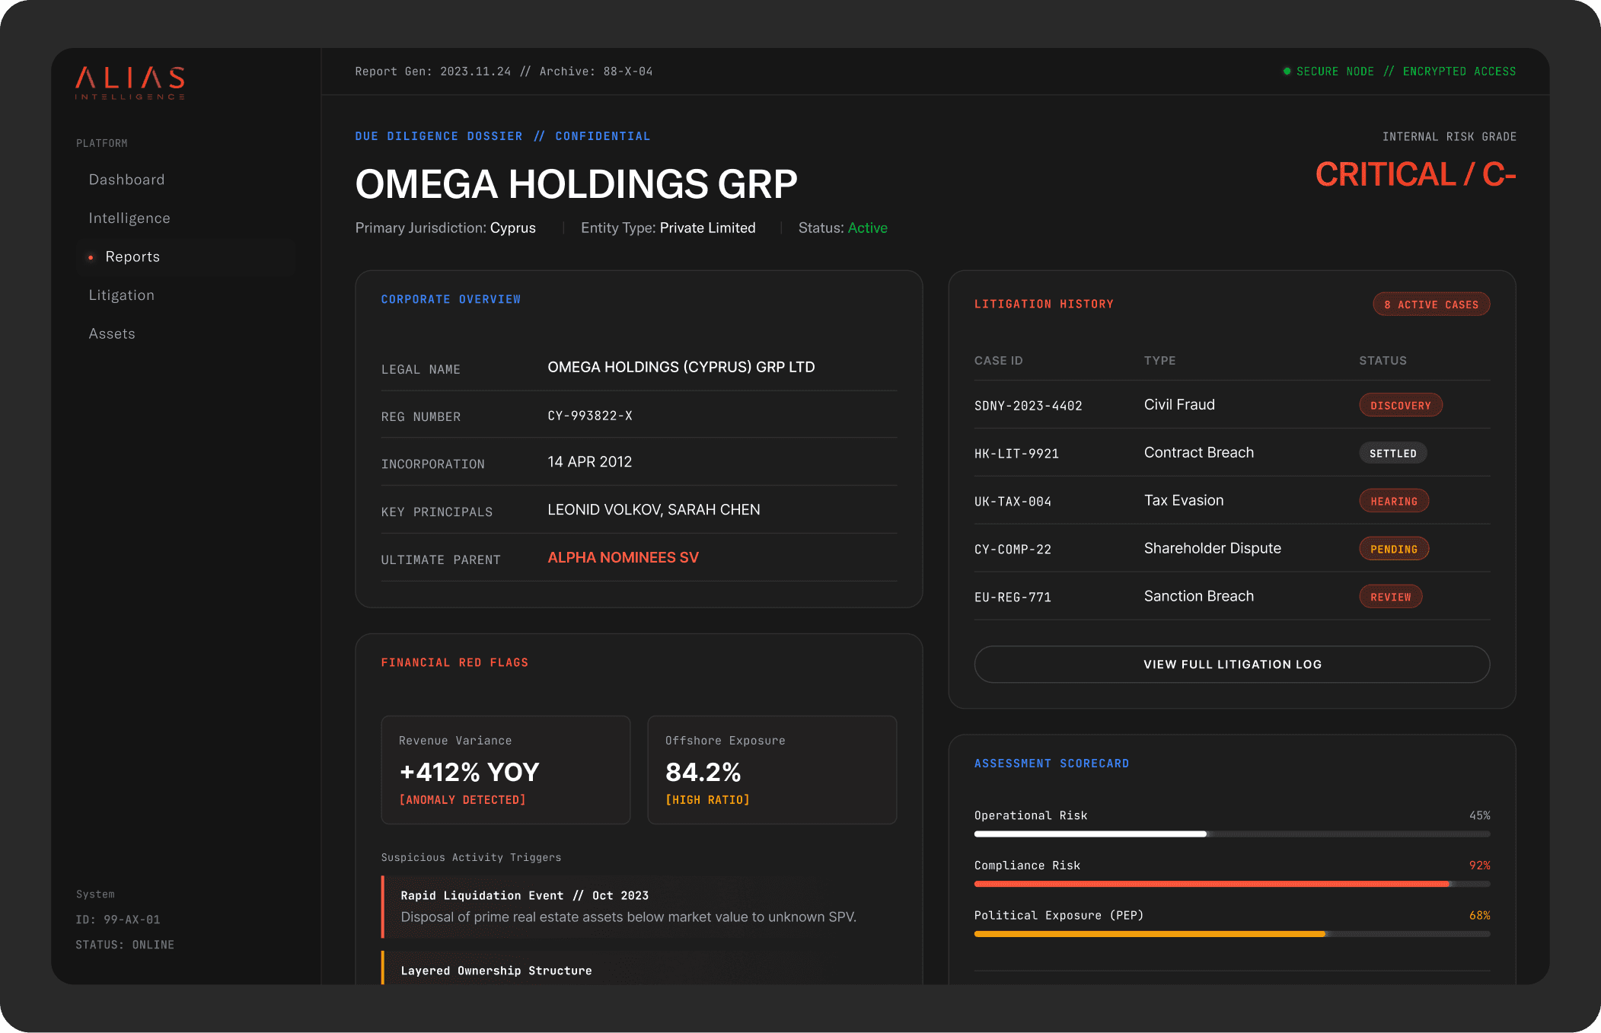Navigate to Assets in sidebar
This screenshot has height=1033, width=1601.
[112, 333]
